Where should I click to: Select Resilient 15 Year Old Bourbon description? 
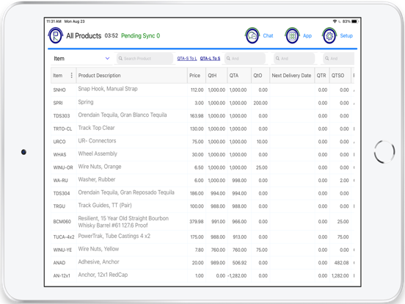123,222
